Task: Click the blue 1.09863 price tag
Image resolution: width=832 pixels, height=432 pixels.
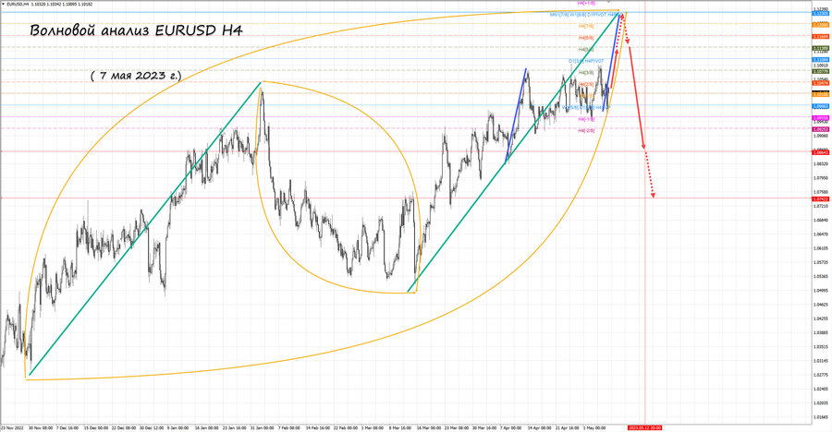Action: point(821,106)
